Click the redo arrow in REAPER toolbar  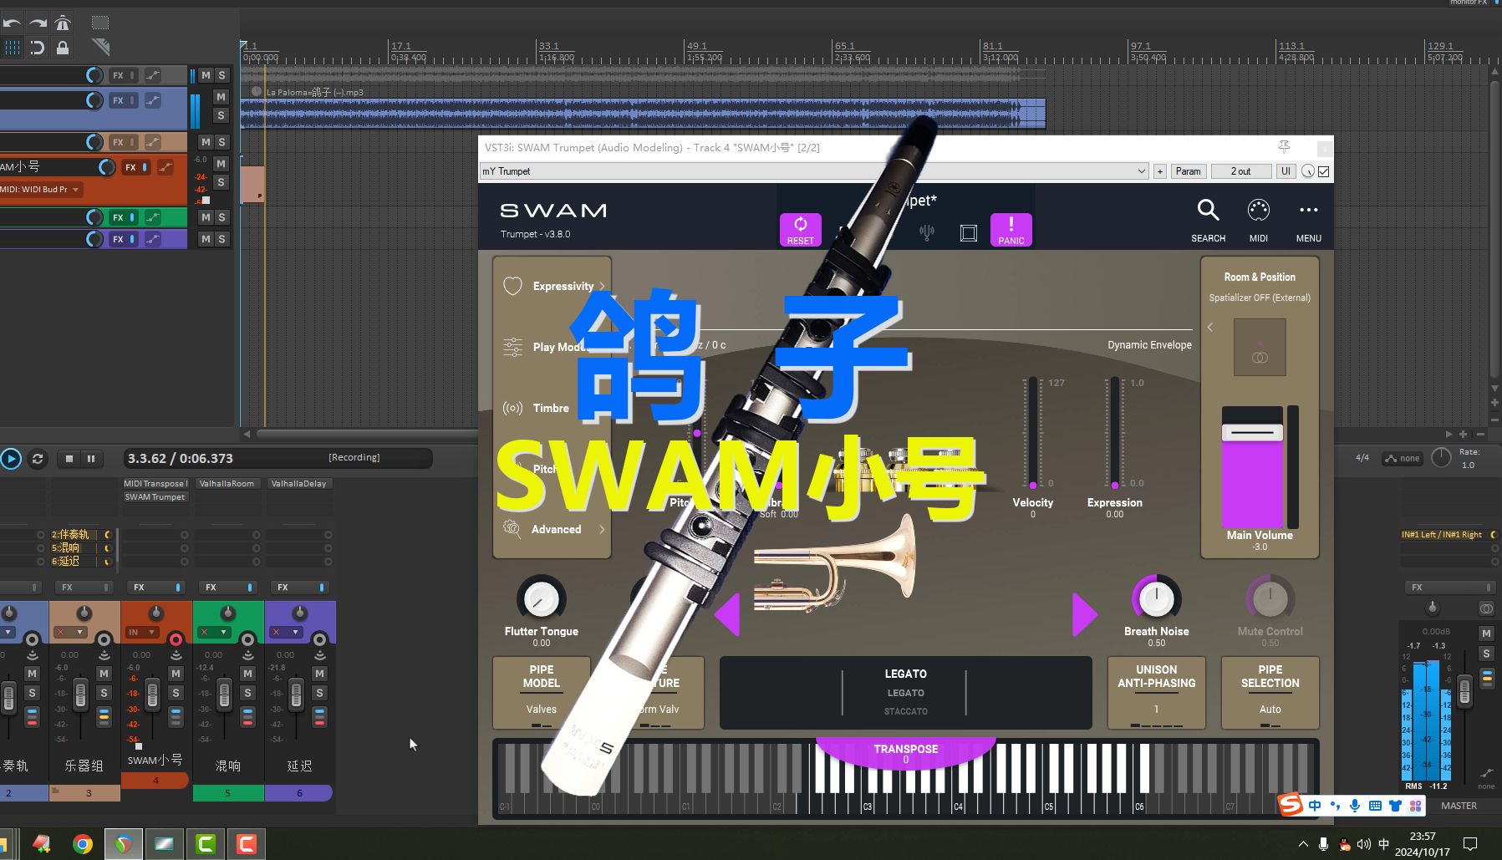tap(38, 23)
